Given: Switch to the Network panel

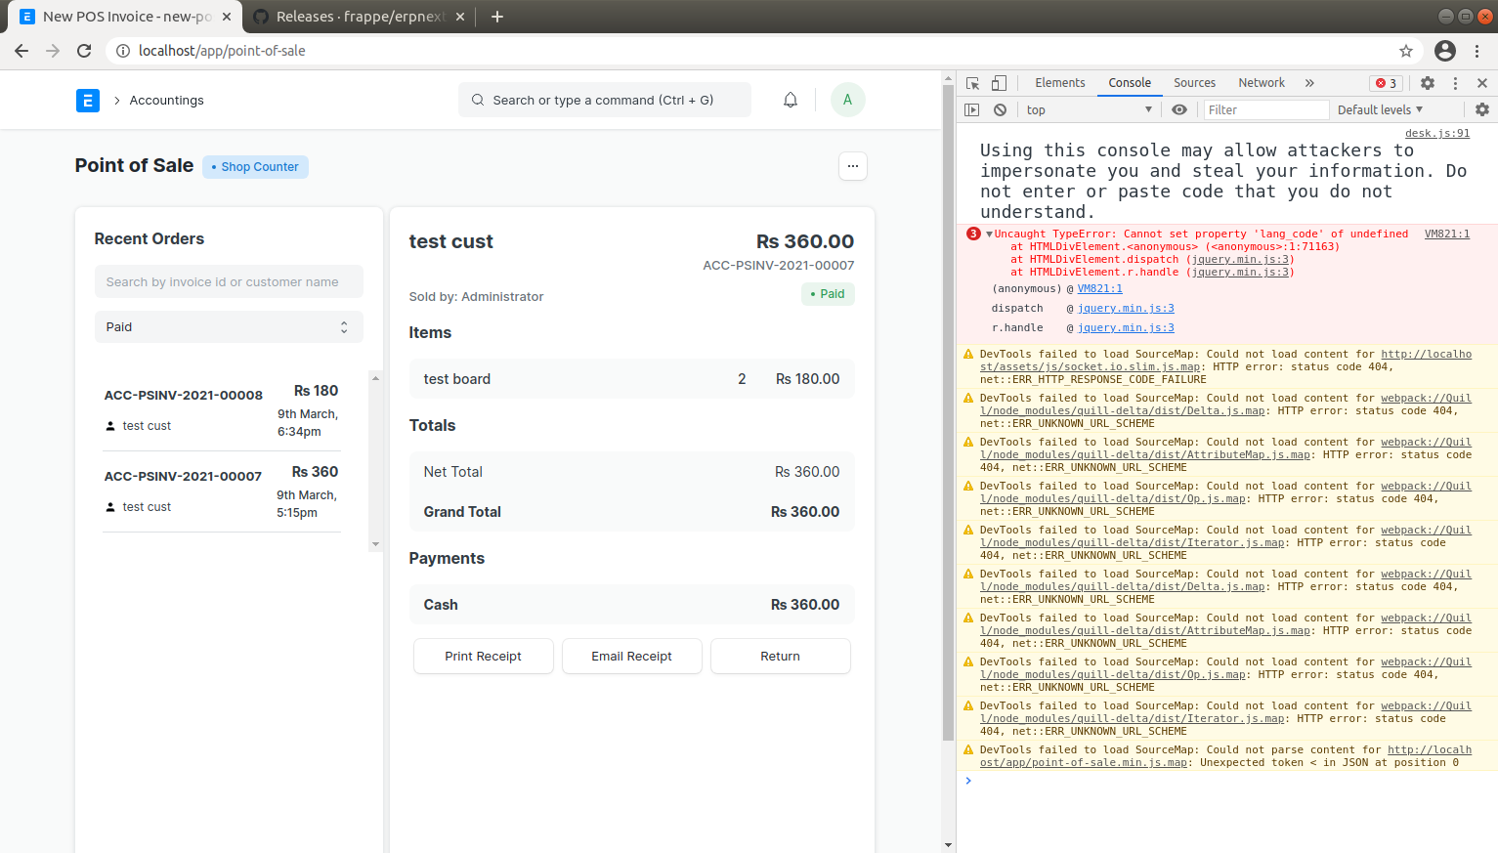Looking at the screenshot, I should (1261, 83).
